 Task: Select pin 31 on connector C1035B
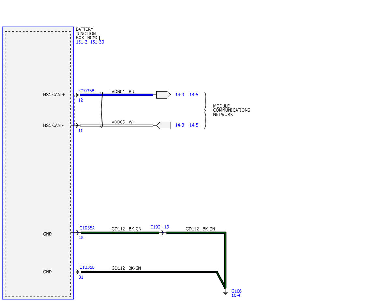pyautogui.click(x=81, y=277)
